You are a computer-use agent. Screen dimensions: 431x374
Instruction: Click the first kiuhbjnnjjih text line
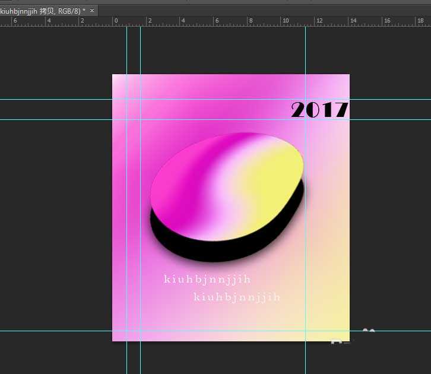pos(207,278)
